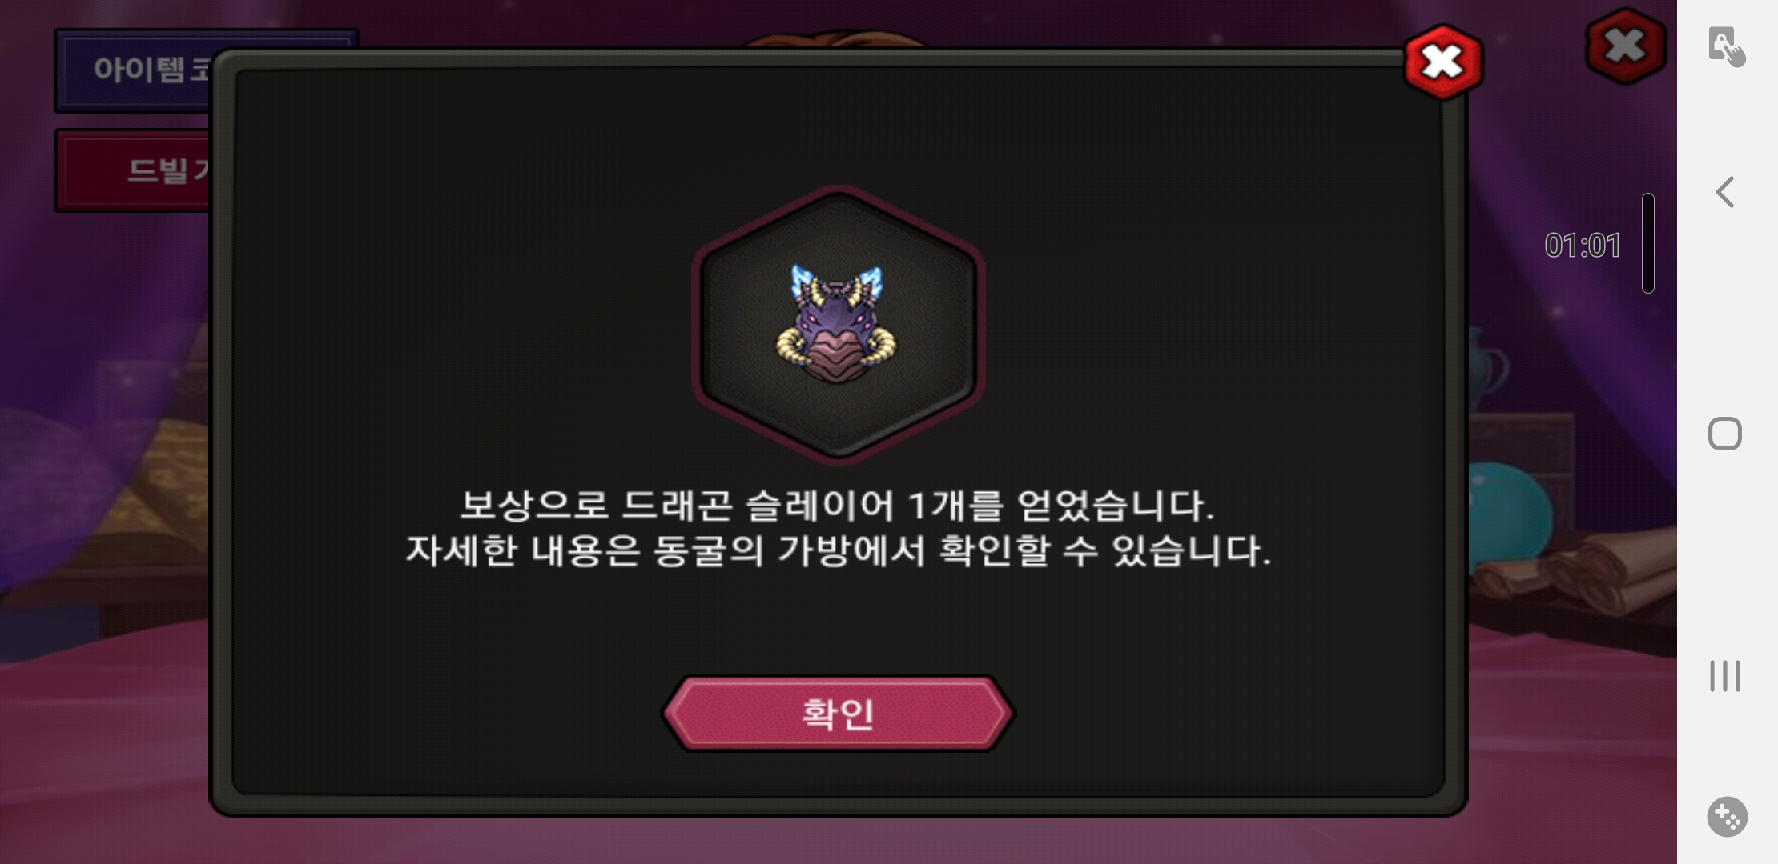The height and width of the screenshot is (864, 1778).
Task: Close the reward popup with red X
Action: tap(1443, 62)
